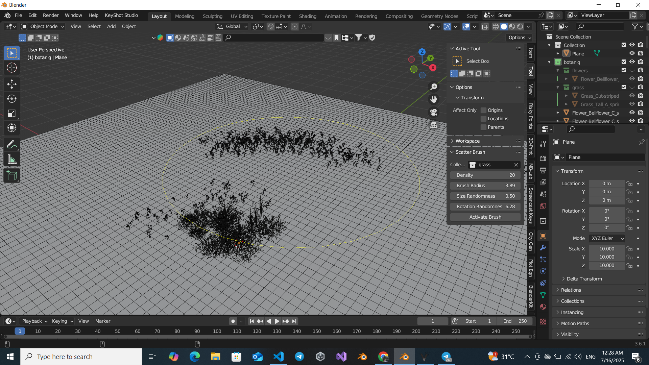Remove the grass collection from Scatter Brush
The image size is (649, 365).
pos(516,165)
